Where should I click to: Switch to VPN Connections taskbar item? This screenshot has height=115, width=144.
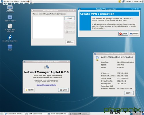[36, 114]
